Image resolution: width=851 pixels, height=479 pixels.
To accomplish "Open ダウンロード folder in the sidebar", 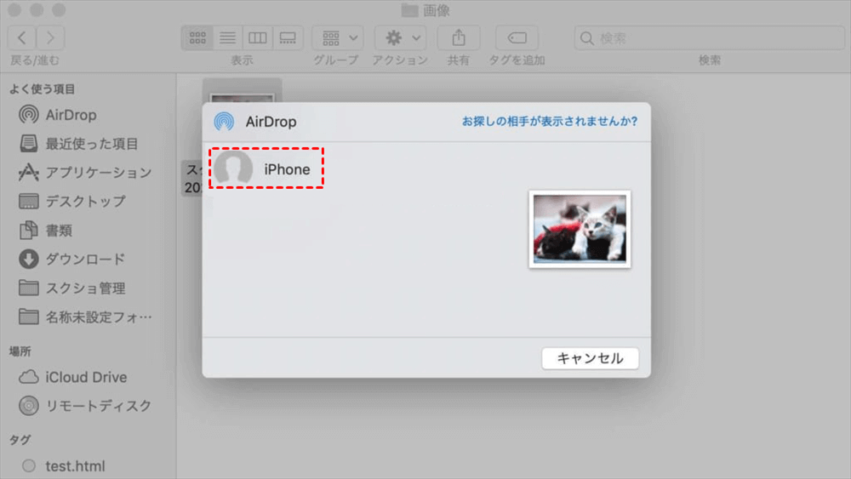I will click(85, 259).
